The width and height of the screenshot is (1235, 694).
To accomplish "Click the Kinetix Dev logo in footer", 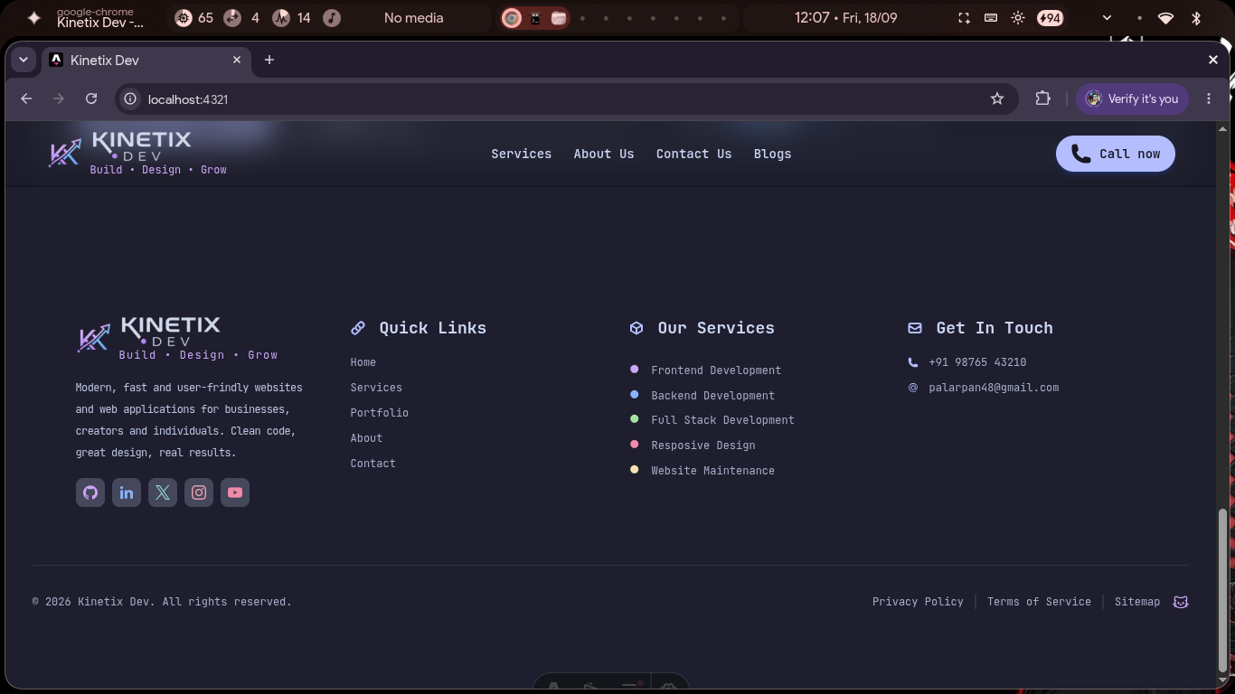I will pyautogui.click(x=177, y=338).
